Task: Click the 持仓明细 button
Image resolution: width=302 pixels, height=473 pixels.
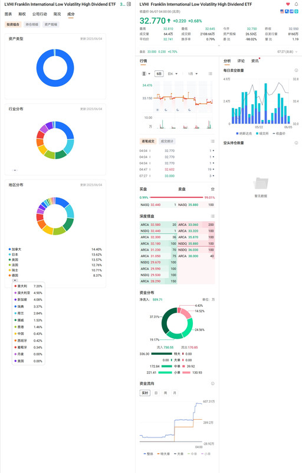Action: tap(32, 24)
